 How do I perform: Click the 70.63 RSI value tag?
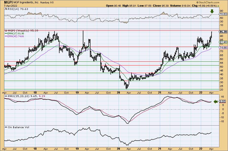[223, 14]
